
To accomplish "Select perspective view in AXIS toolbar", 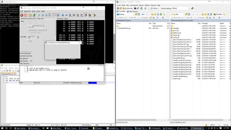I will point(86,15).
